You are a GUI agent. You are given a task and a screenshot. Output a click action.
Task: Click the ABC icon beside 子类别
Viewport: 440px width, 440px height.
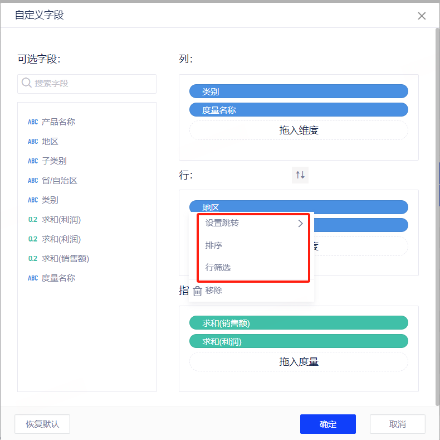[33, 161]
